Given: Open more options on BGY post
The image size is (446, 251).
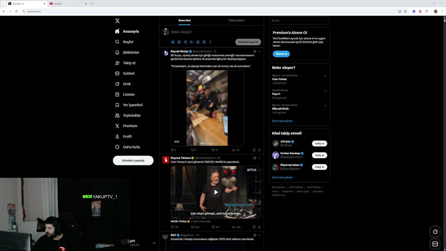Looking at the screenshot, I should click(259, 235).
